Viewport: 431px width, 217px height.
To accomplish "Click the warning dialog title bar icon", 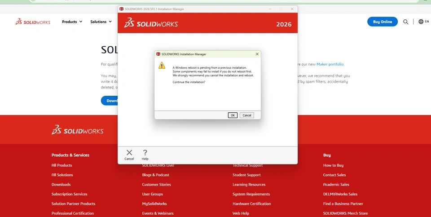I will pyautogui.click(x=158, y=54).
